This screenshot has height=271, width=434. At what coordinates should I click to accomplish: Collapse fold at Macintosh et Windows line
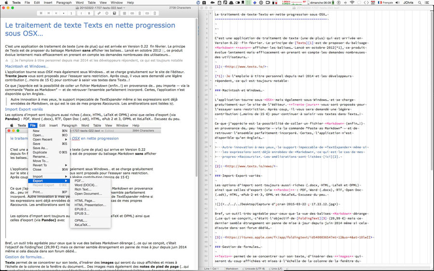210,90
